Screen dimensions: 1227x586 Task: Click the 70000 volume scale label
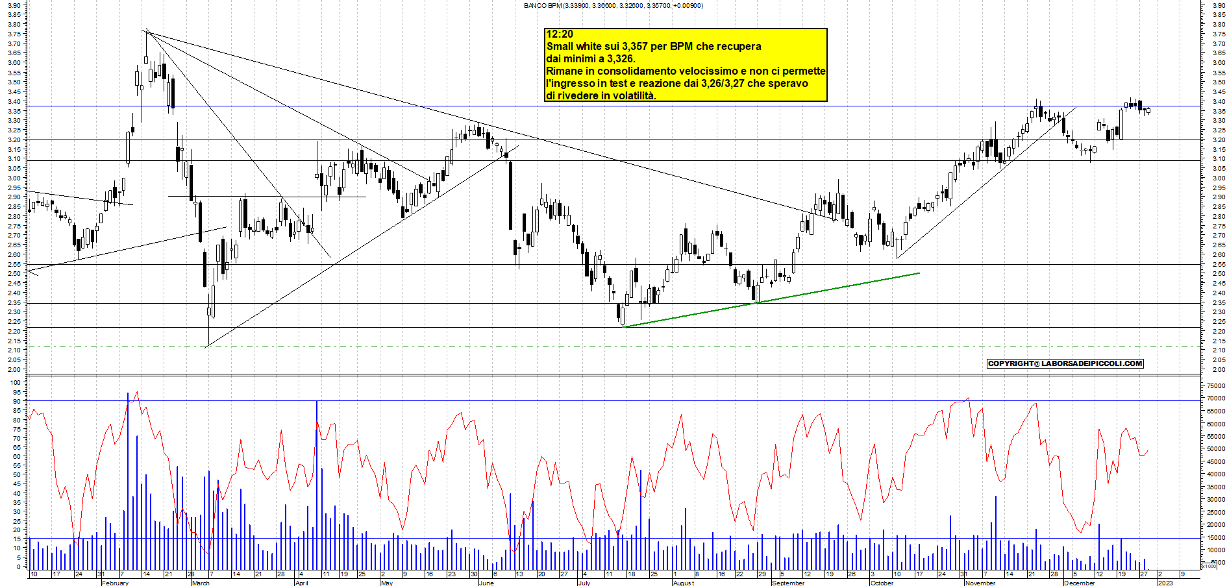1216,398
